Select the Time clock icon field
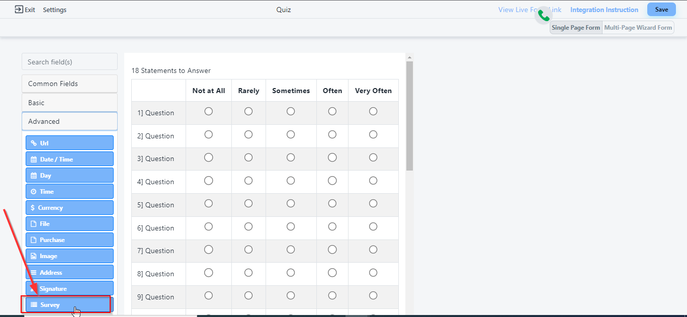The height and width of the screenshot is (317, 687). click(34, 192)
